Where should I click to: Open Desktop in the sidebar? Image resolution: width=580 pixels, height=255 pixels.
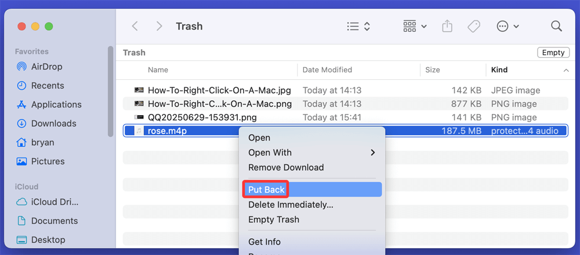(x=41, y=240)
